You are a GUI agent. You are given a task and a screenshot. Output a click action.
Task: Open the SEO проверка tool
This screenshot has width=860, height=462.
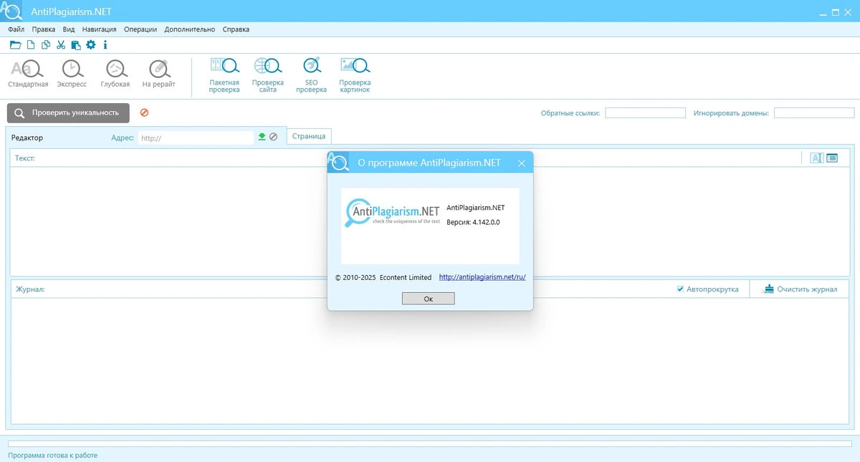(311, 75)
